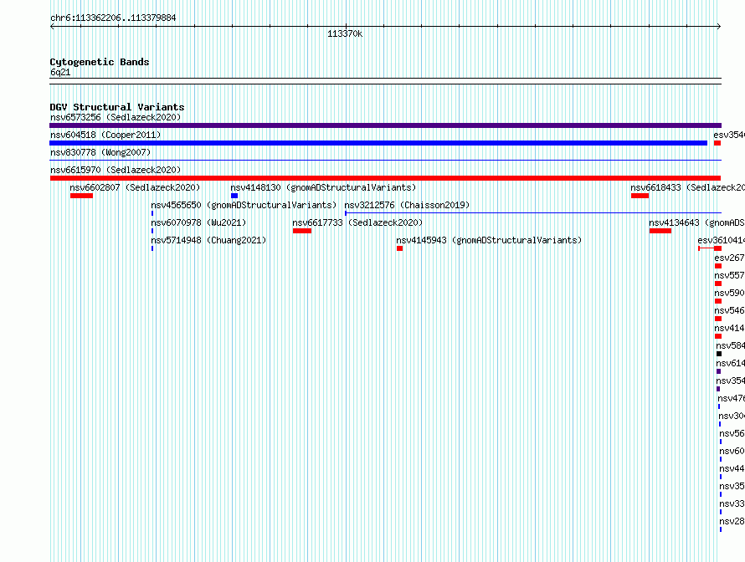Open the nsv3212576 (Chaisson2019) label
This screenshot has height=562, width=745.
(x=407, y=205)
